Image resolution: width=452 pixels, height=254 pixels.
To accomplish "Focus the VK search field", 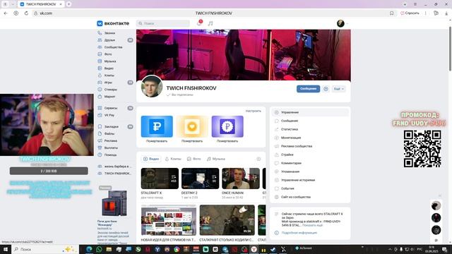I will pyautogui.click(x=163, y=23).
